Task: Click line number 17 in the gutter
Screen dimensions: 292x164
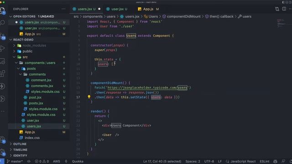Action: pos(78,97)
